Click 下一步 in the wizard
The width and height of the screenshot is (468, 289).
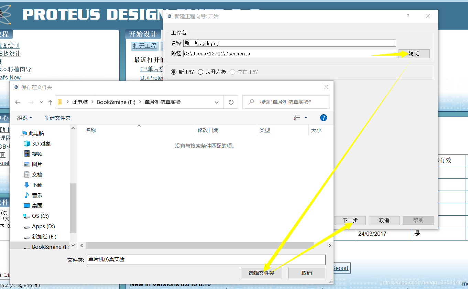click(350, 220)
